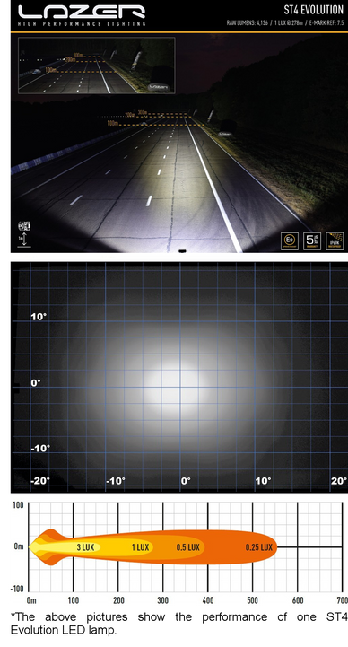The width and height of the screenshot is (348, 647).
Task: Open the inset road comparison thumbnail
Action: click(97, 66)
